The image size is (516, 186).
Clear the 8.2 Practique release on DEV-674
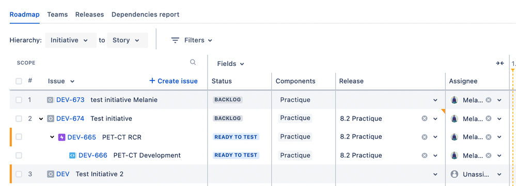point(425,119)
